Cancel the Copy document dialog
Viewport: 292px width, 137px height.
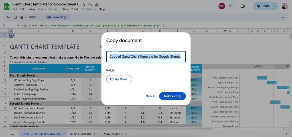click(x=151, y=96)
